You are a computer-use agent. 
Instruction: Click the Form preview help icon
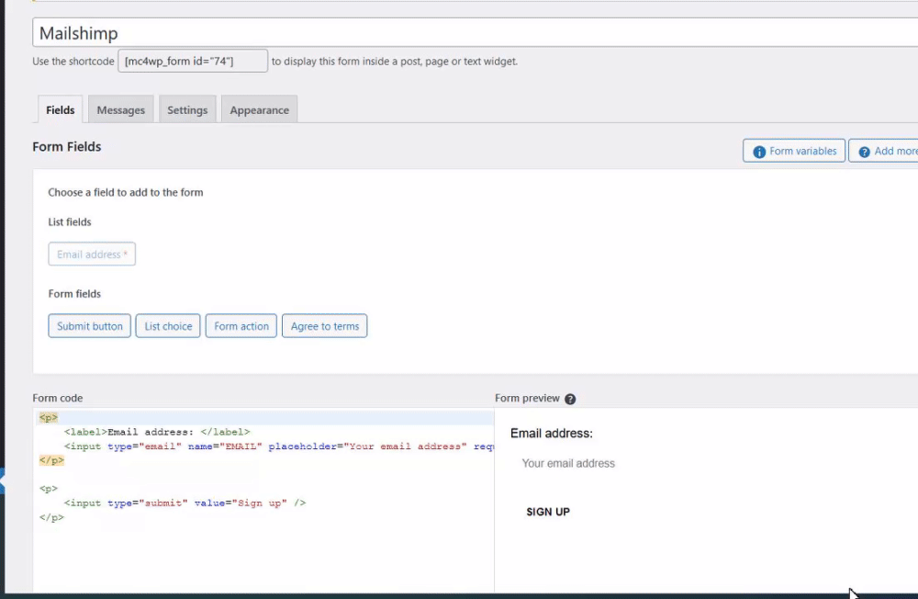(570, 399)
